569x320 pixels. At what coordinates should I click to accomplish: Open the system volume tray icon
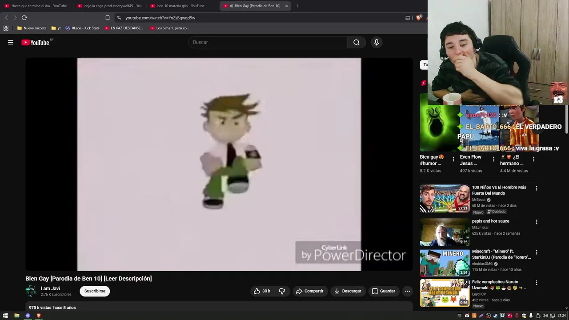click(x=545, y=316)
